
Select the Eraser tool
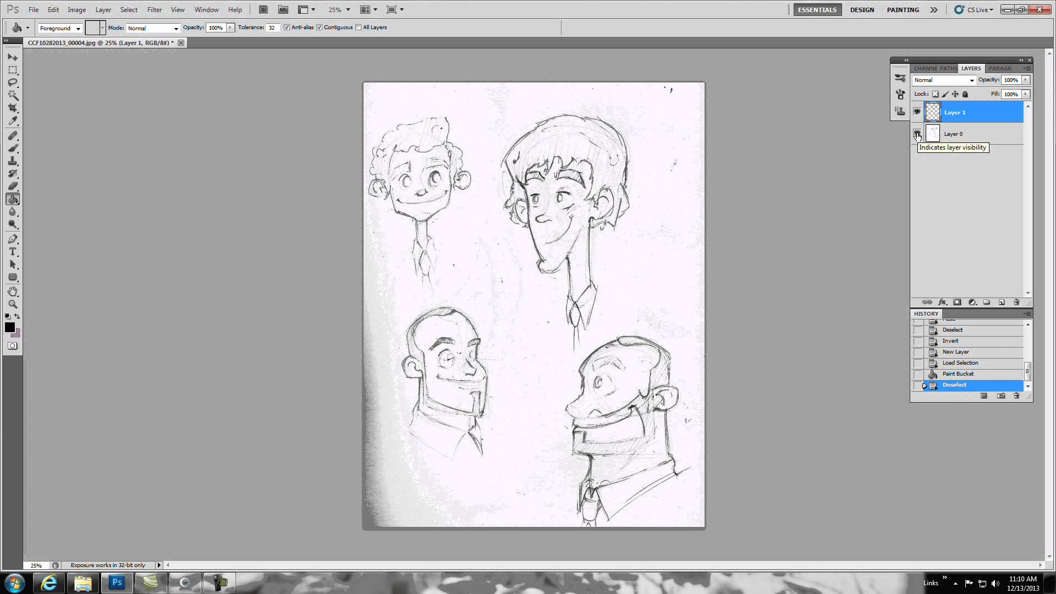13,186
